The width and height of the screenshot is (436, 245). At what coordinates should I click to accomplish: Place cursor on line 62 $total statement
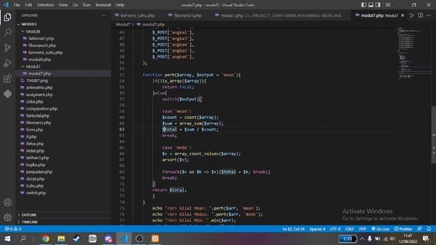pyautogui.click(x=191, y=129)
